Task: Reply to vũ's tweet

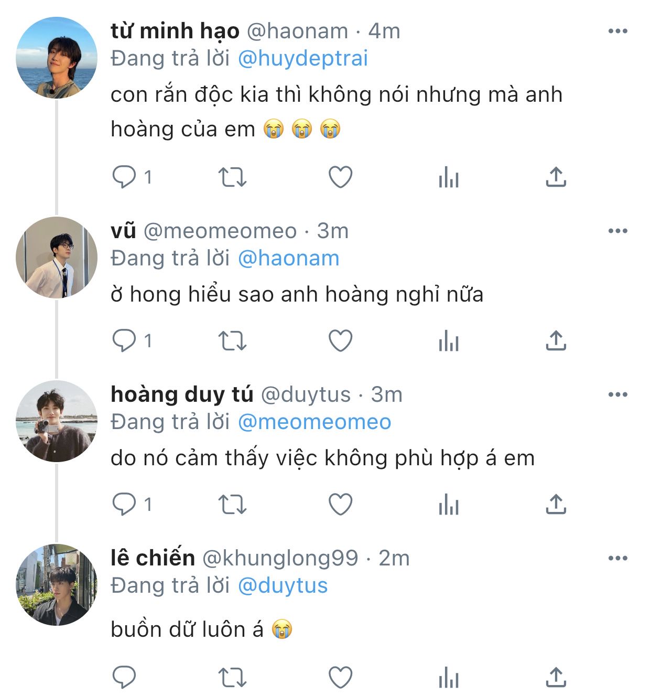Action: [x=124, y=341]
